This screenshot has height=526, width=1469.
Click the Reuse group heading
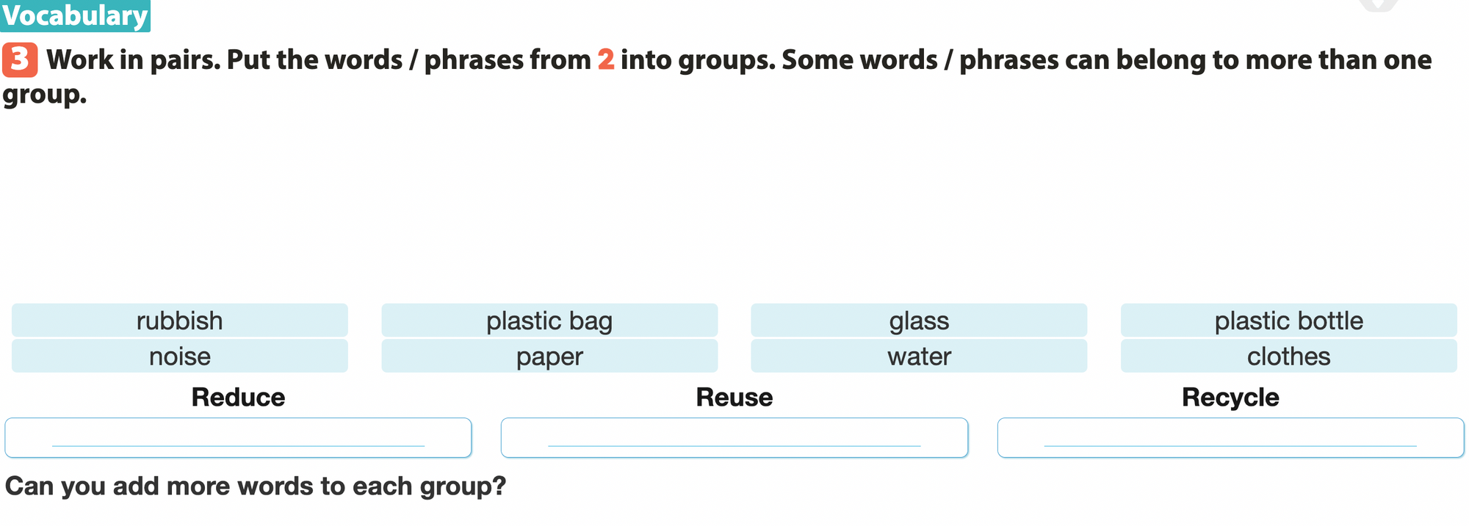734,398
